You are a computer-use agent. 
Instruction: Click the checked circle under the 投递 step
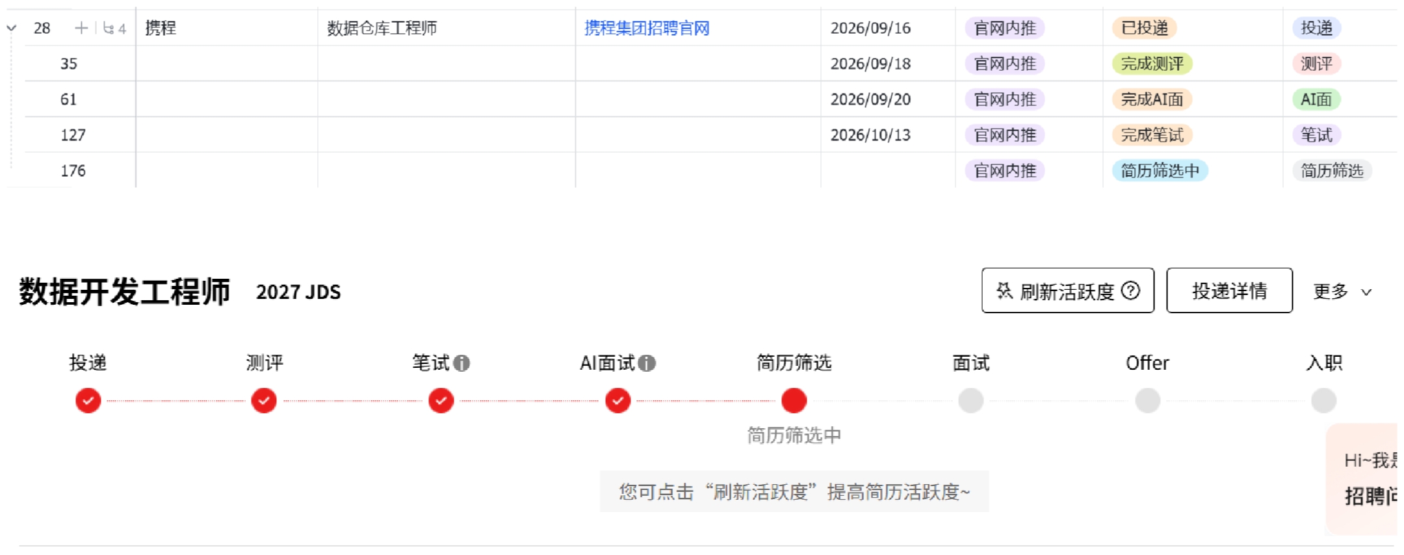point(88,400)
